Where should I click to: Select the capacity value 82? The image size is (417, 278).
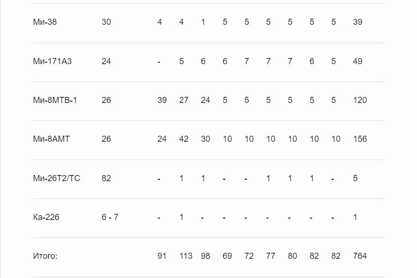click(x=106, y=178)
